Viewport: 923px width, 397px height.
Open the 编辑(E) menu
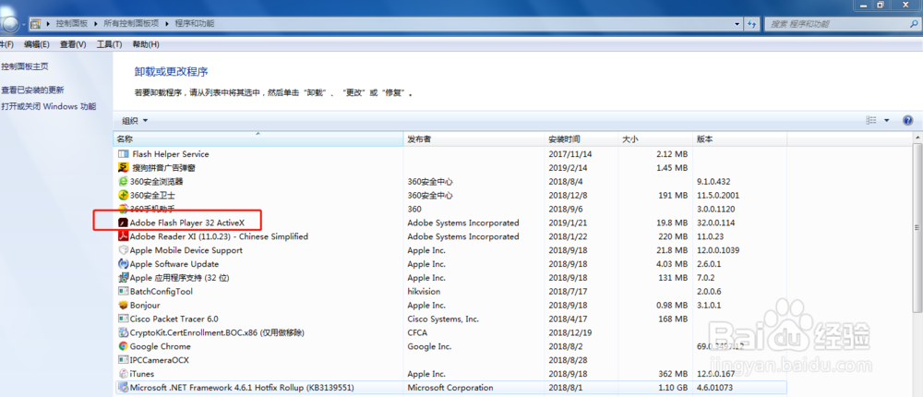[x=37, y=44]
